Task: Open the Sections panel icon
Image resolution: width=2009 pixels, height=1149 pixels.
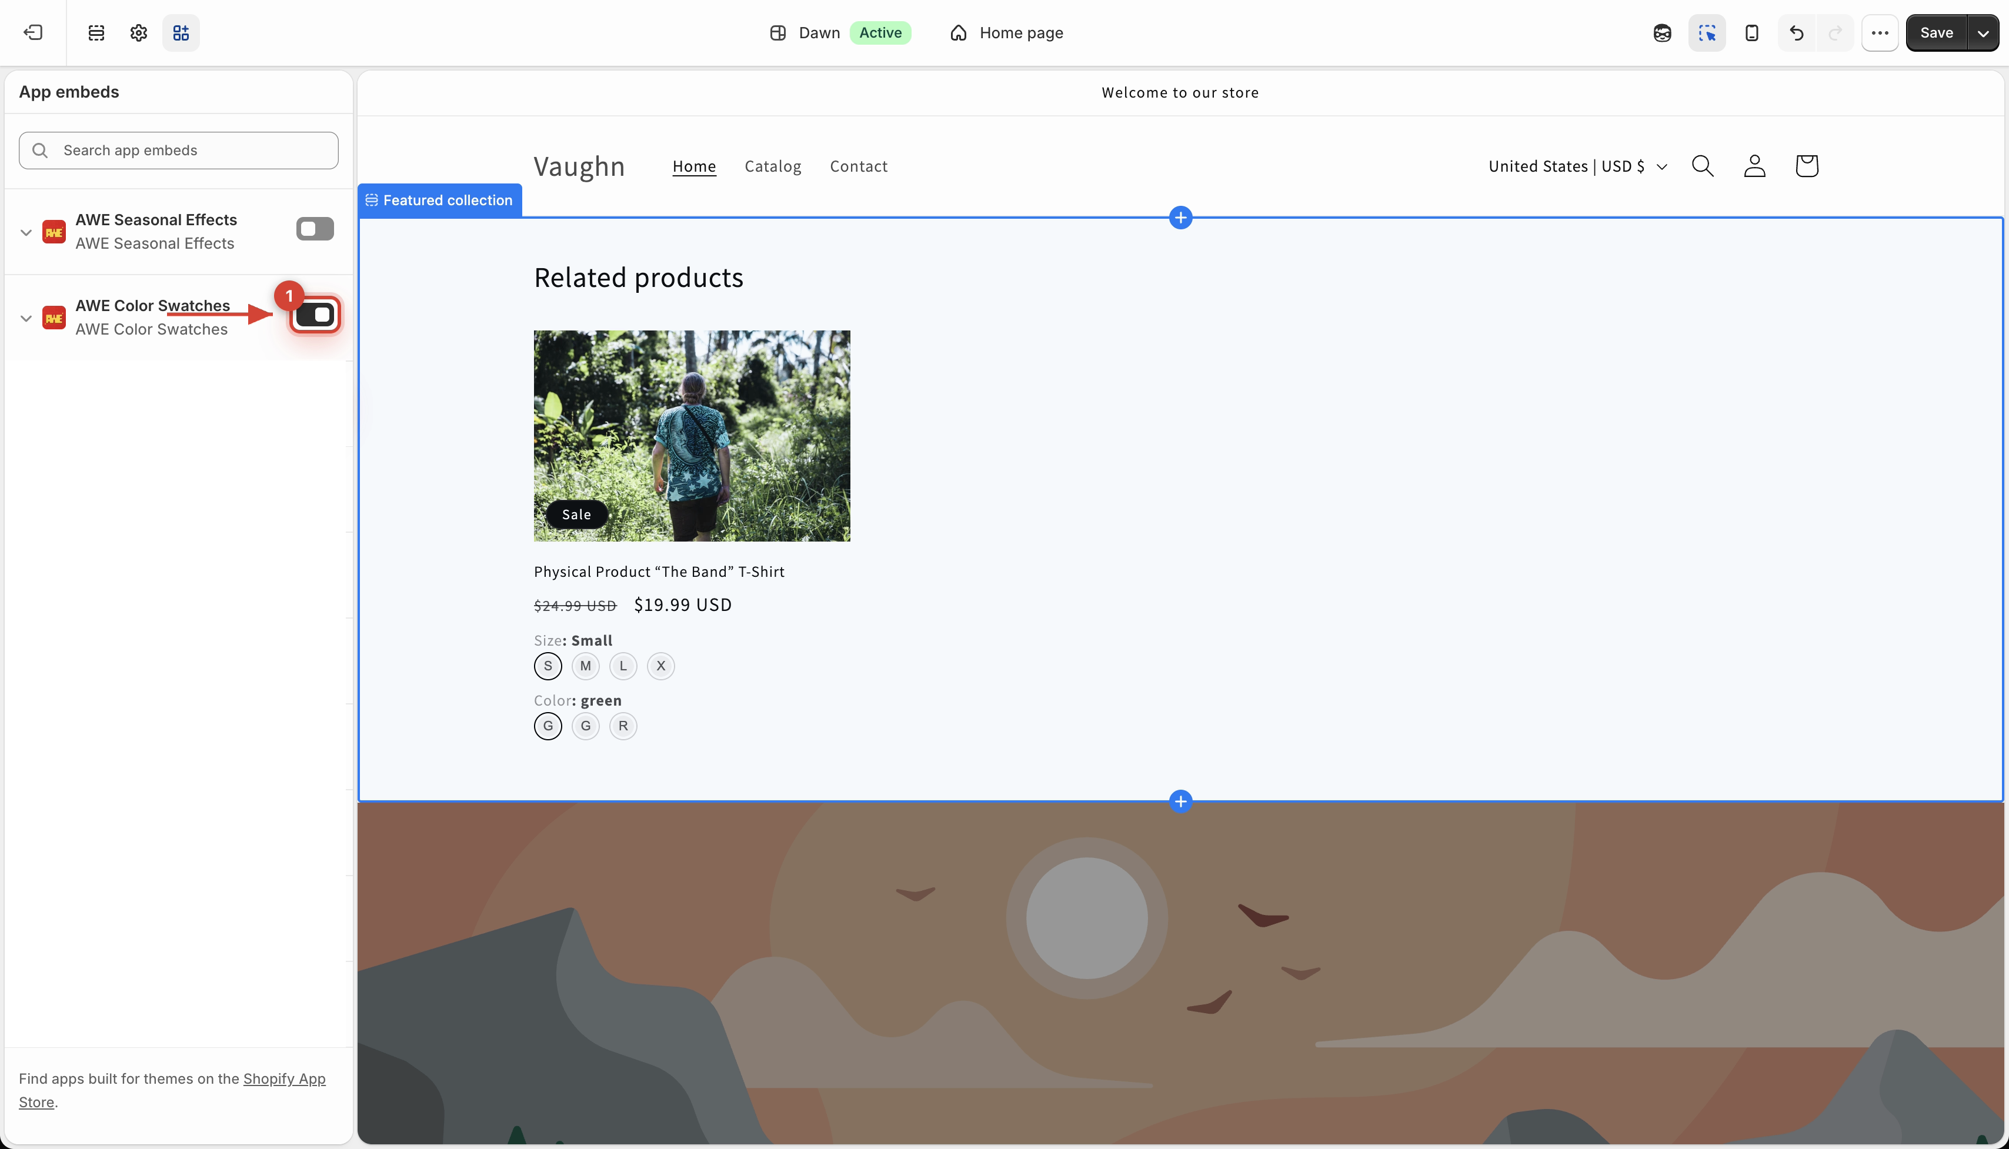Action: pyautogui.click(x=96, y=32)
